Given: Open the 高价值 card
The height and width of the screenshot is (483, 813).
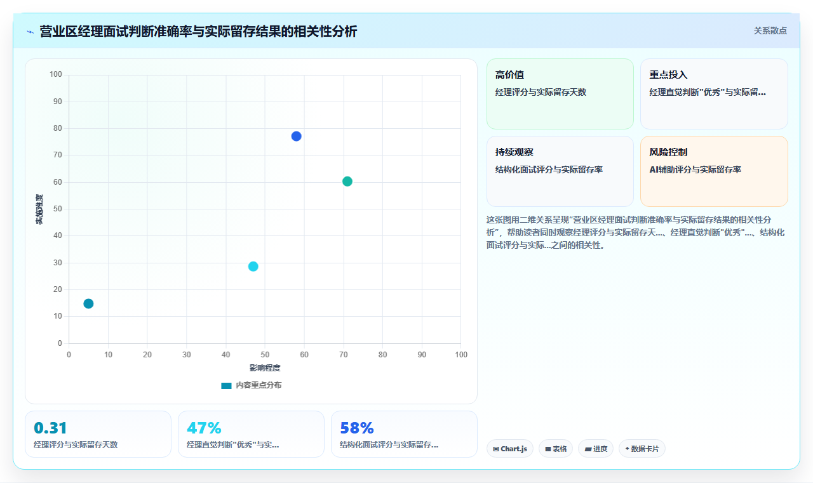Looking at the screenshot, I should pos(560,94).
